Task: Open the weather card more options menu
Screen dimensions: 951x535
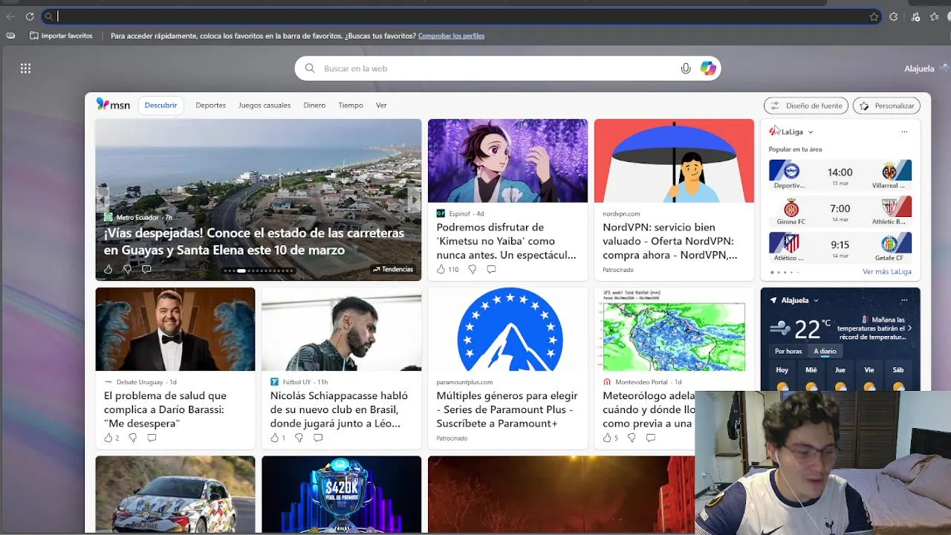Action: point(904,300)
